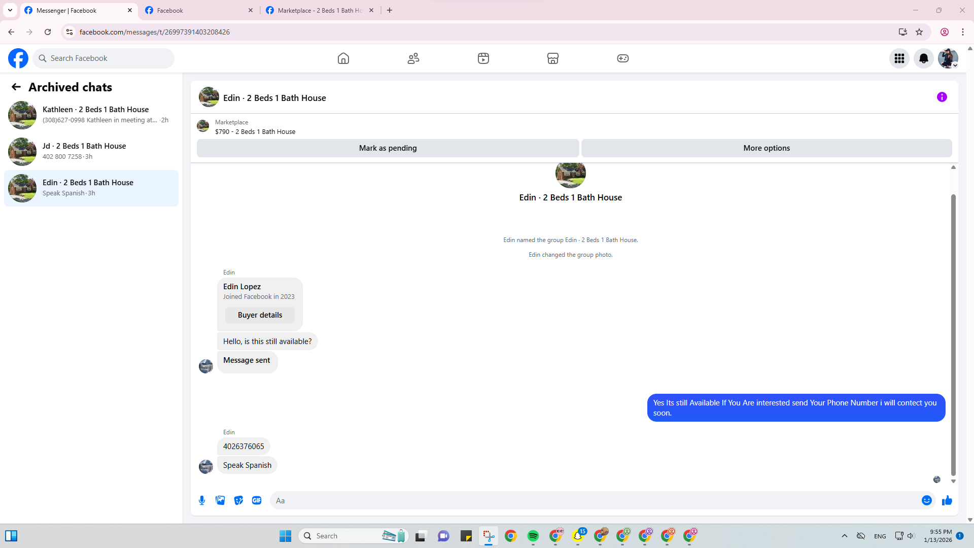Click the More options button
Screen dimensions: 974x548
pos(766,148)
